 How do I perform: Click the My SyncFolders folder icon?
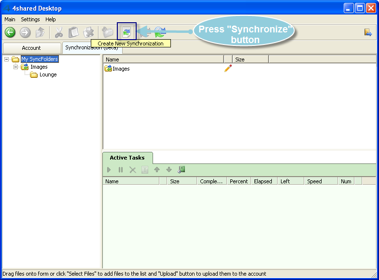[15, 59]
